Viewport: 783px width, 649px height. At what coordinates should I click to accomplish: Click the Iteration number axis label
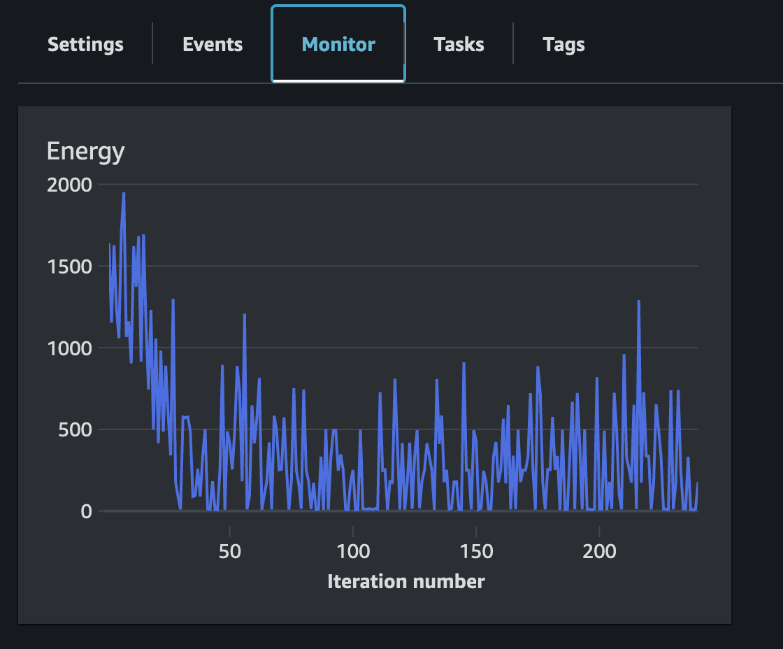pyautogui.click(x=407, y=581)
